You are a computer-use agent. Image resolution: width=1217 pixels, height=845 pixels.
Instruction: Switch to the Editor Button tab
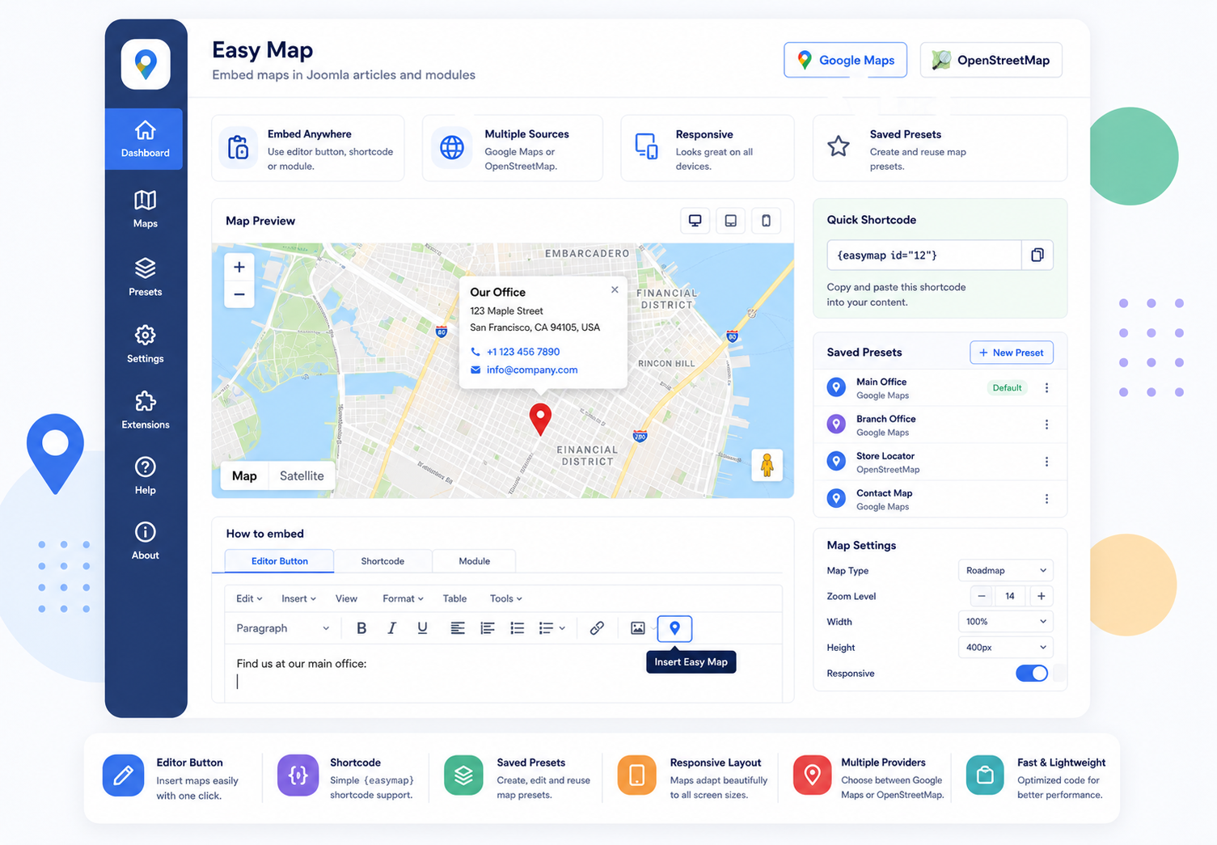pos(280,561)
